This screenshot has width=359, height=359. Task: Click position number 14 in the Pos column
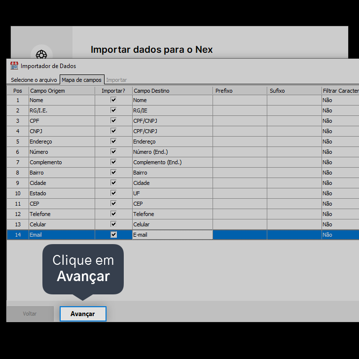click(18, 235)
